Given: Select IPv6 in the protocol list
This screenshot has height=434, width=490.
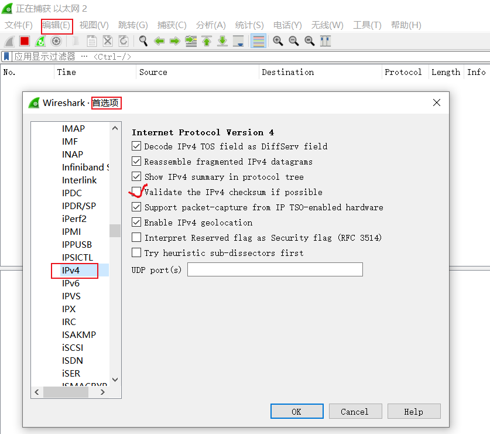Looking at the screenshot, I should click(71, 283).
